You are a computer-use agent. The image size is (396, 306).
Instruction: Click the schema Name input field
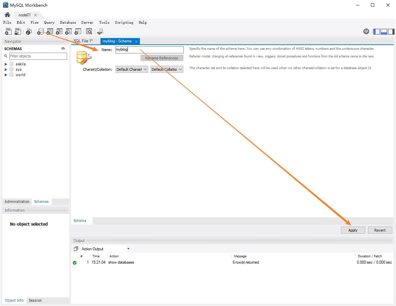(149, 50)
